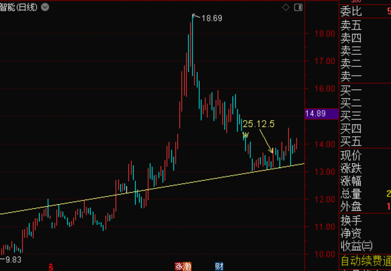This screenshot has height=271, width=391.
Task: Click the 外盘 quote label
Action: [x=351, y=207]
